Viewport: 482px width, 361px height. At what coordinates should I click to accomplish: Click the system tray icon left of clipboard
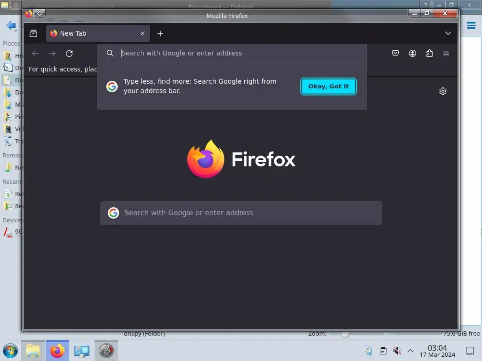coord(369,351)
